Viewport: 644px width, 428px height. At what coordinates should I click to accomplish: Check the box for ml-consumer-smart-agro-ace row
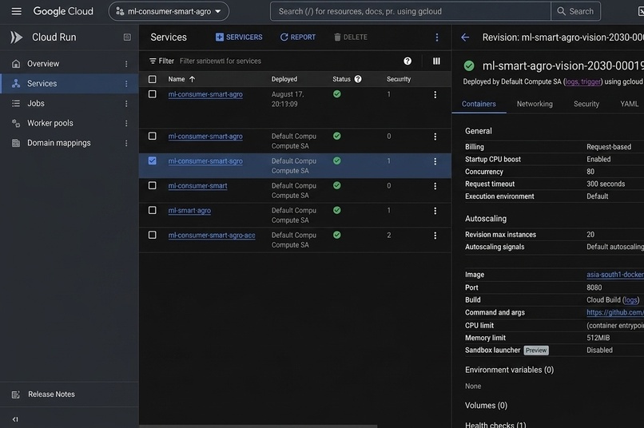(153, 235)
